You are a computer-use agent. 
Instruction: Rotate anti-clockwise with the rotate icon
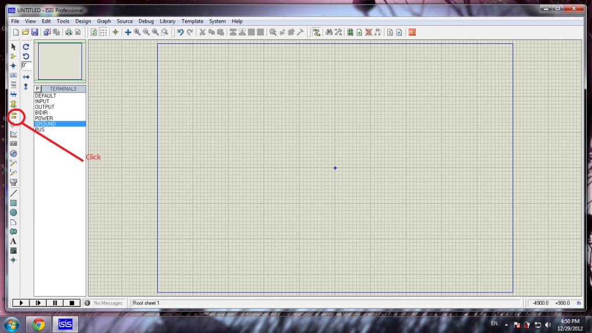coord(26,56)
